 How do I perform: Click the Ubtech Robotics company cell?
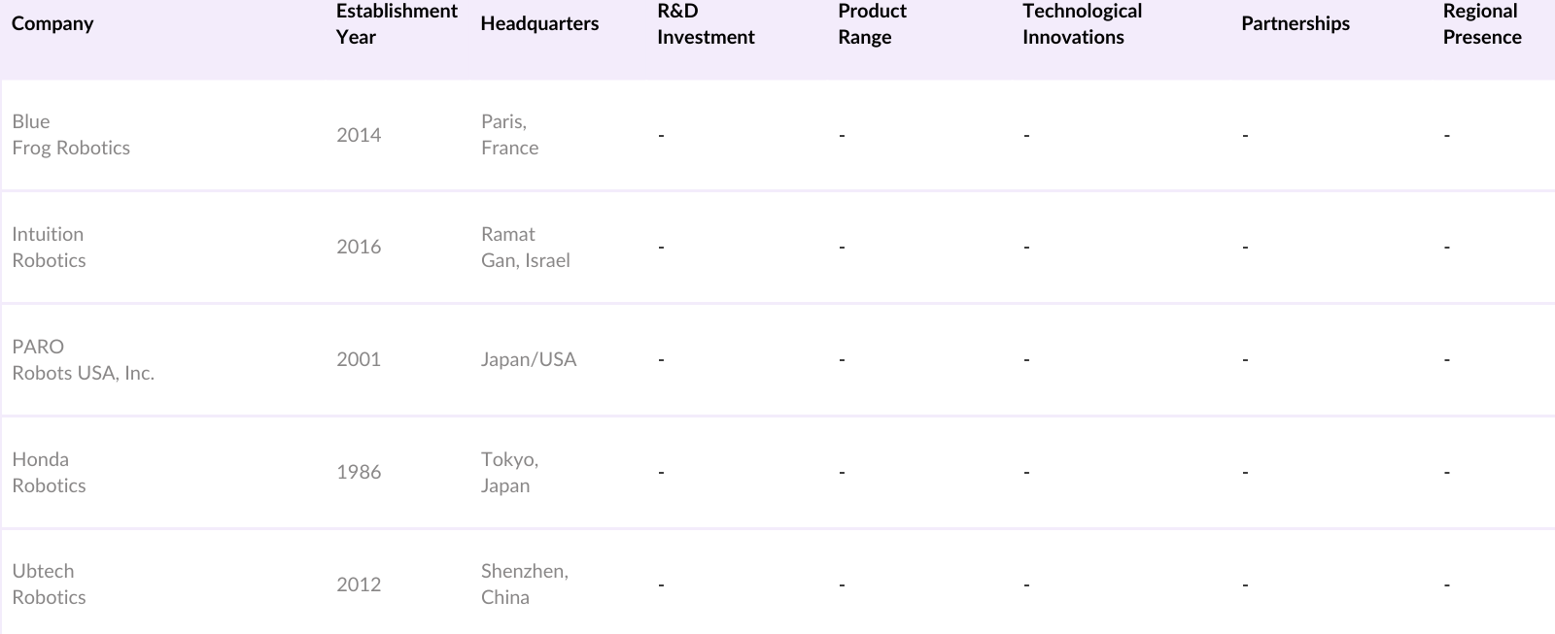[x=49, y=584]
